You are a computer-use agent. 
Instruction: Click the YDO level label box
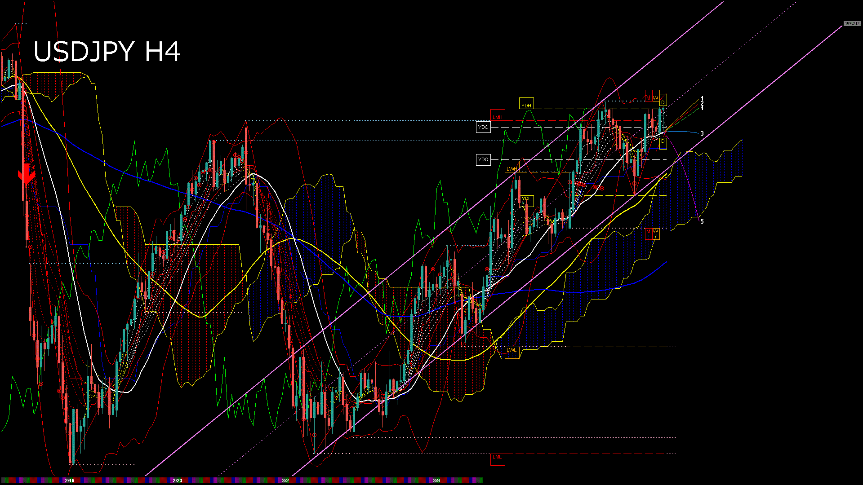point(483,159)
